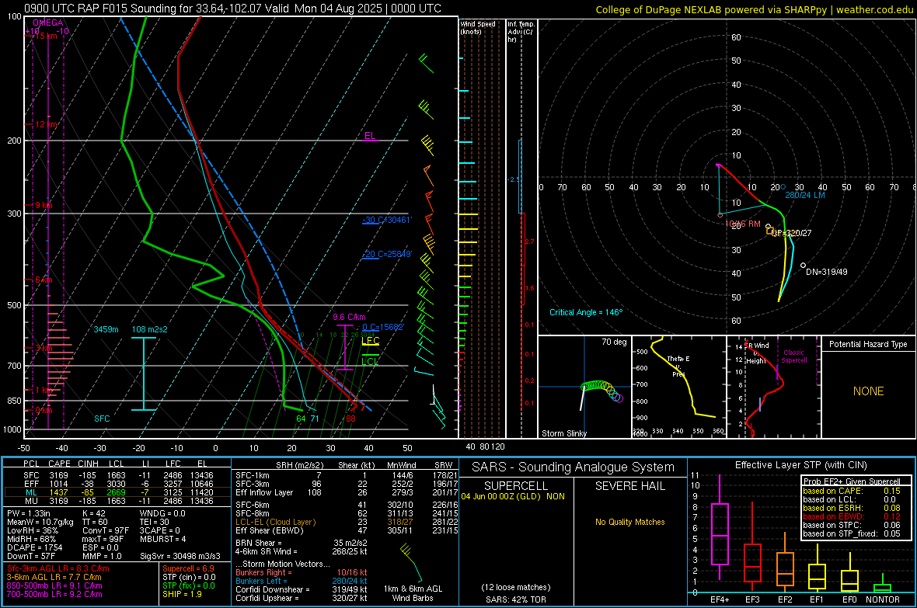
Task: Click the 'No Quality Matches' hail text
Action: [629, 522]
